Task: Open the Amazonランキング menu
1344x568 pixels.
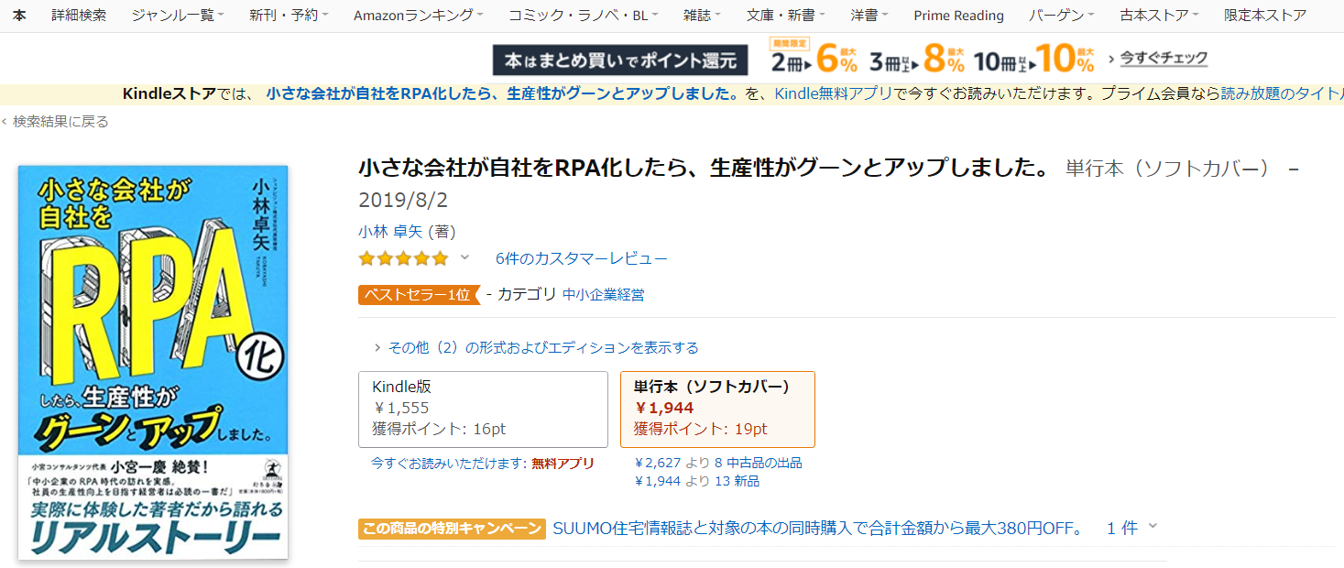Action: click(418, 16)
